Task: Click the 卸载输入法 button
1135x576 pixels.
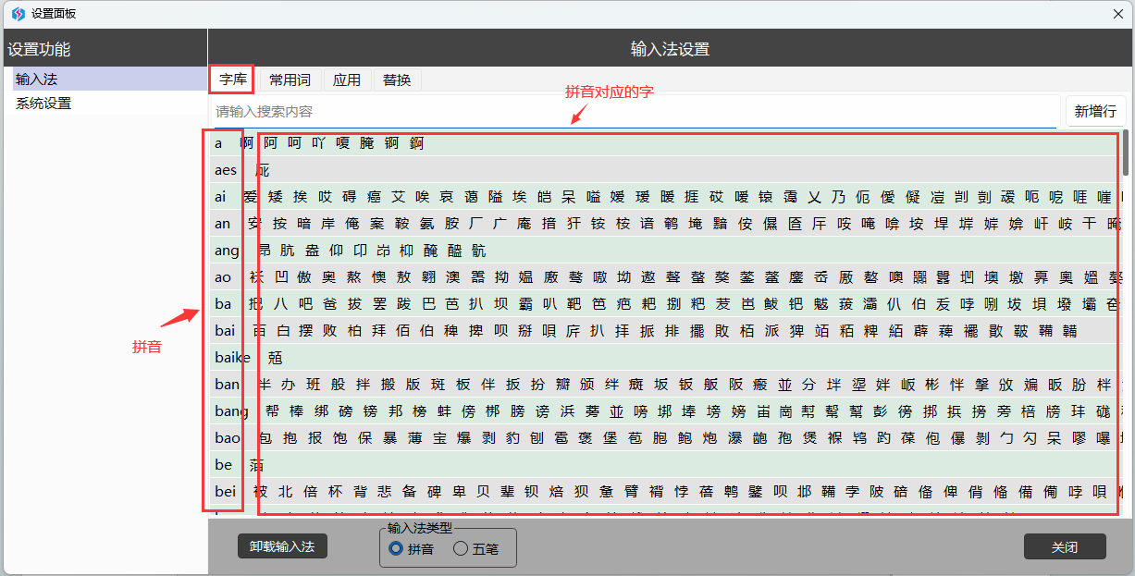Action: 282,546
